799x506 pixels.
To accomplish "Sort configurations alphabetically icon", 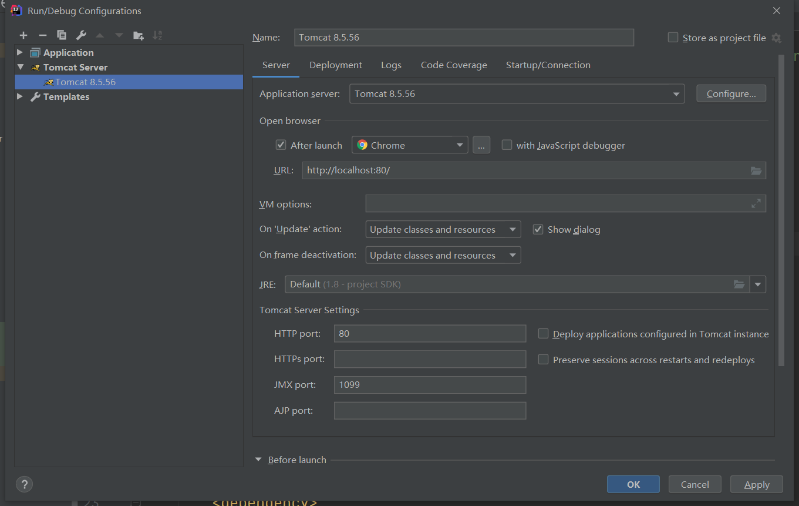I will [157, 35].
